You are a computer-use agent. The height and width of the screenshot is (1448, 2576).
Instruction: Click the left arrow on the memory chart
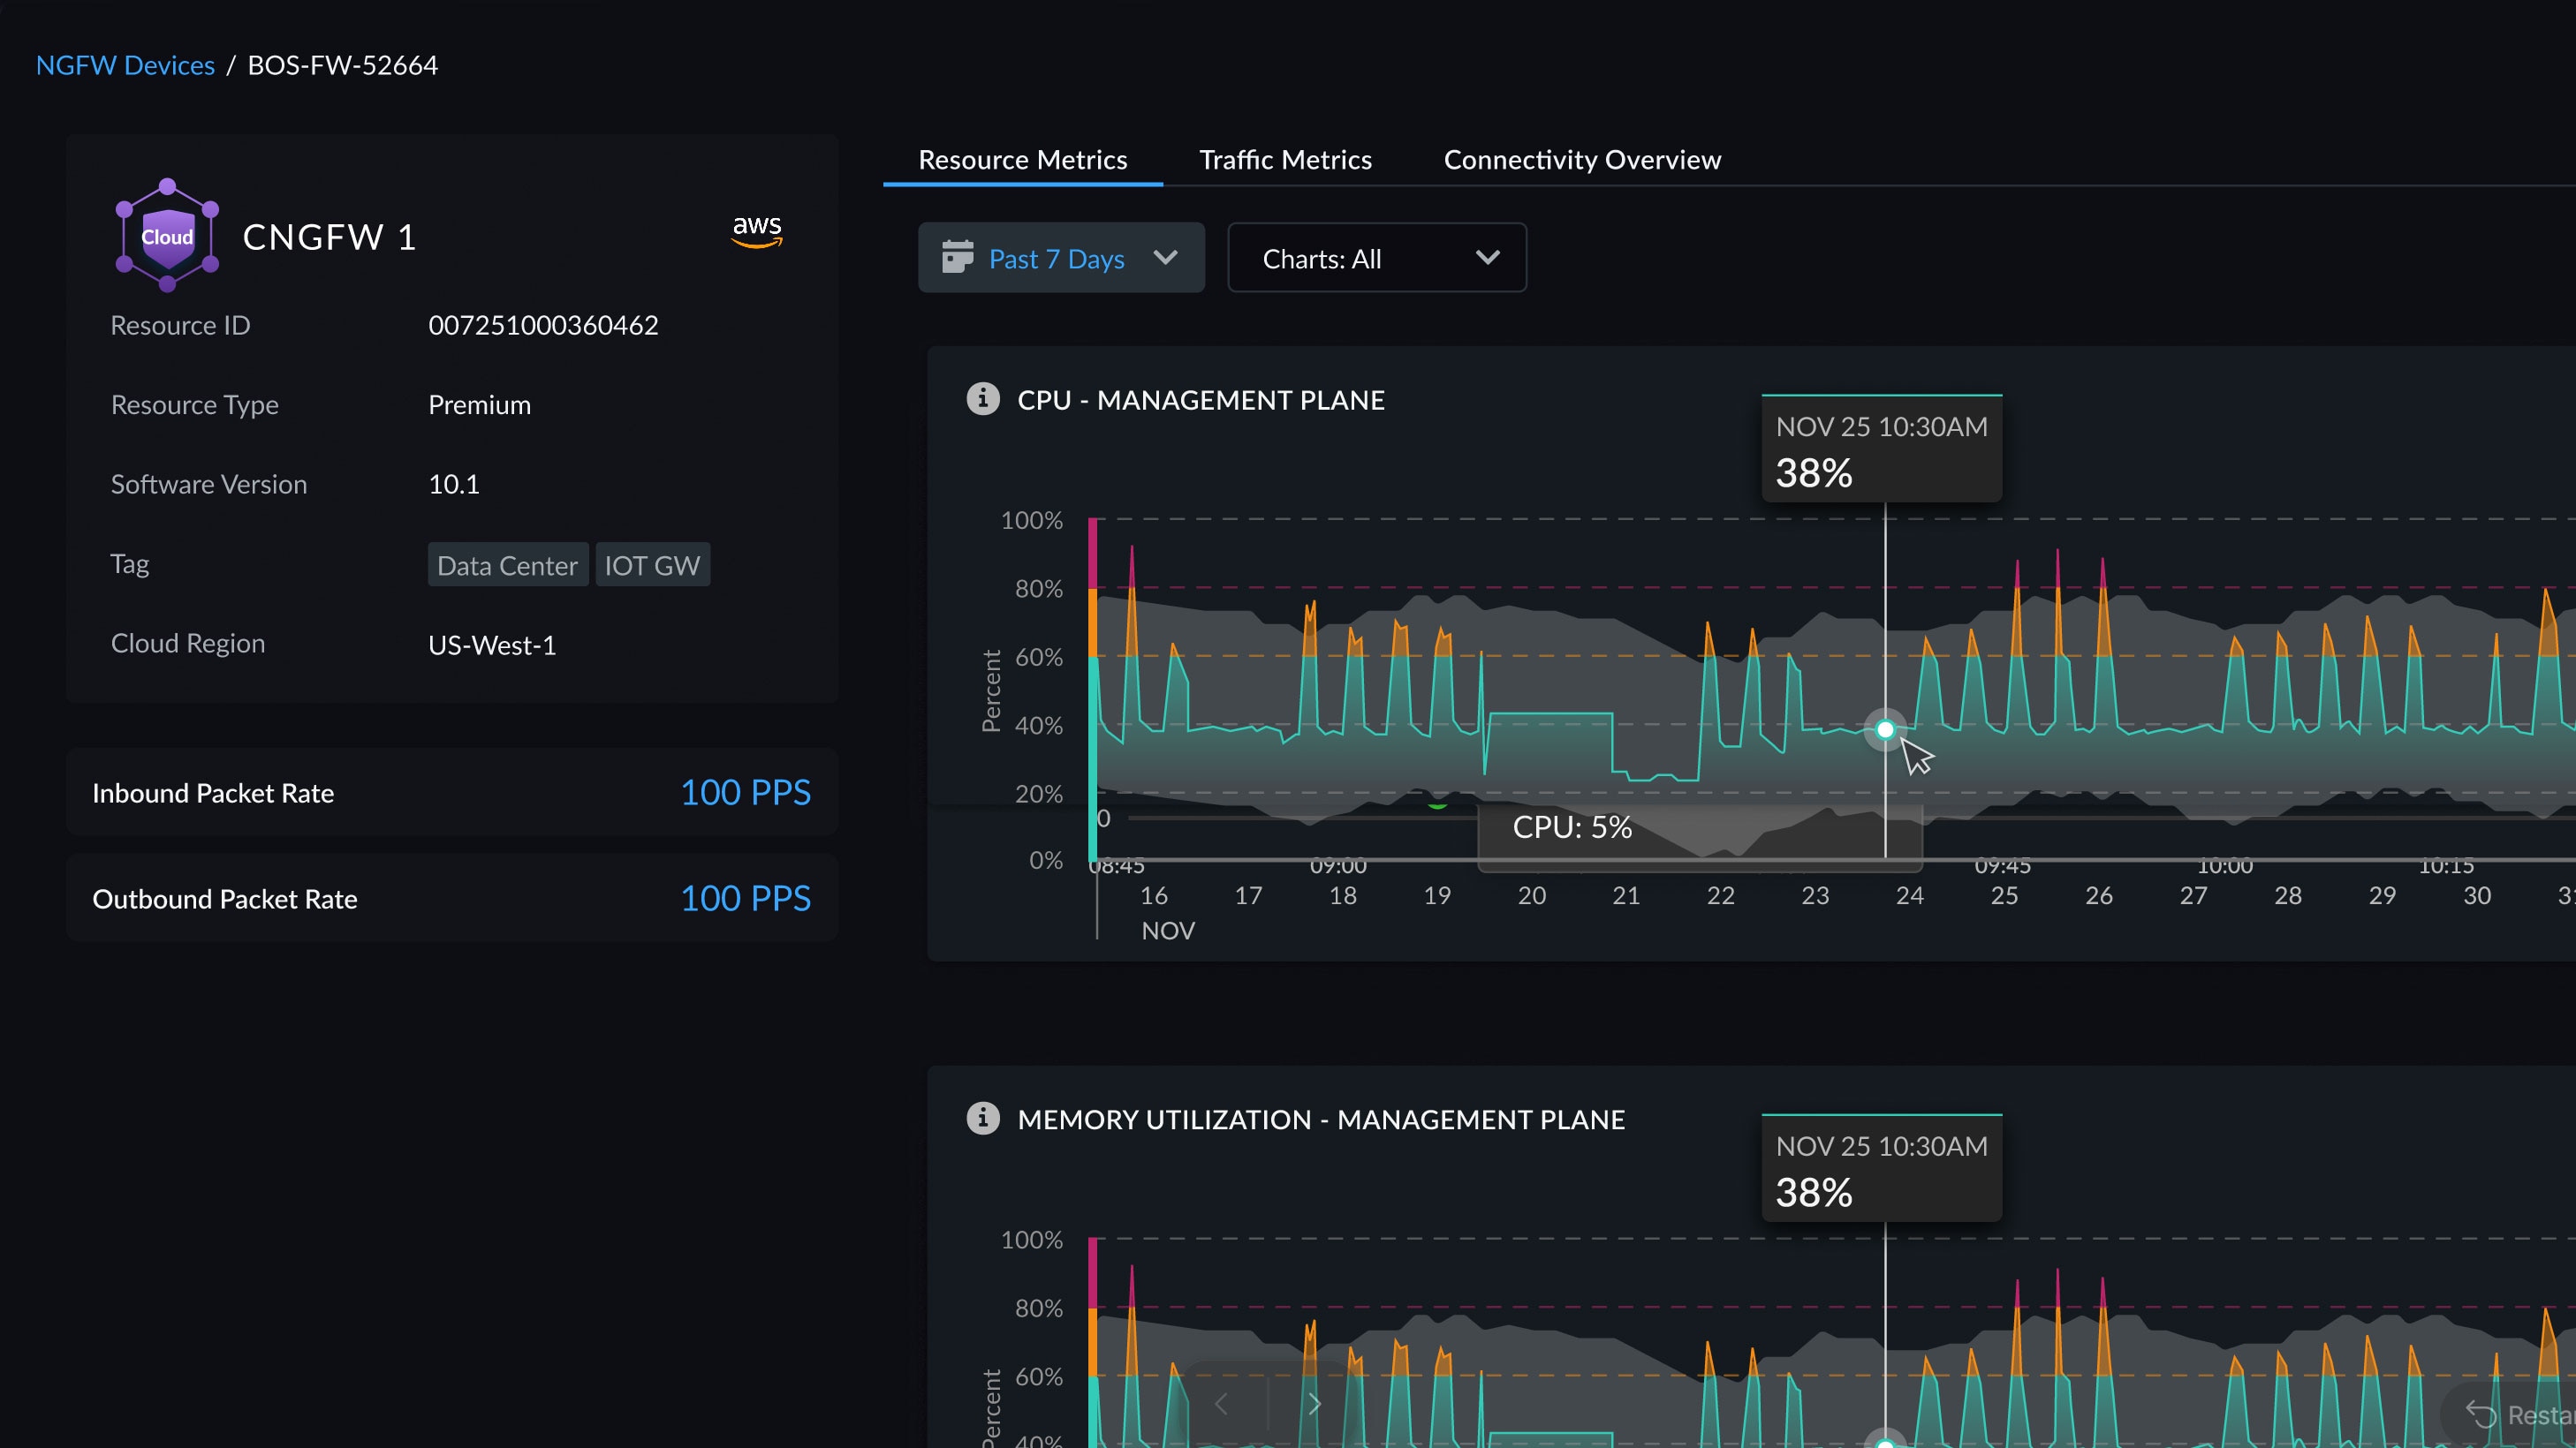coord(1222,1403)
